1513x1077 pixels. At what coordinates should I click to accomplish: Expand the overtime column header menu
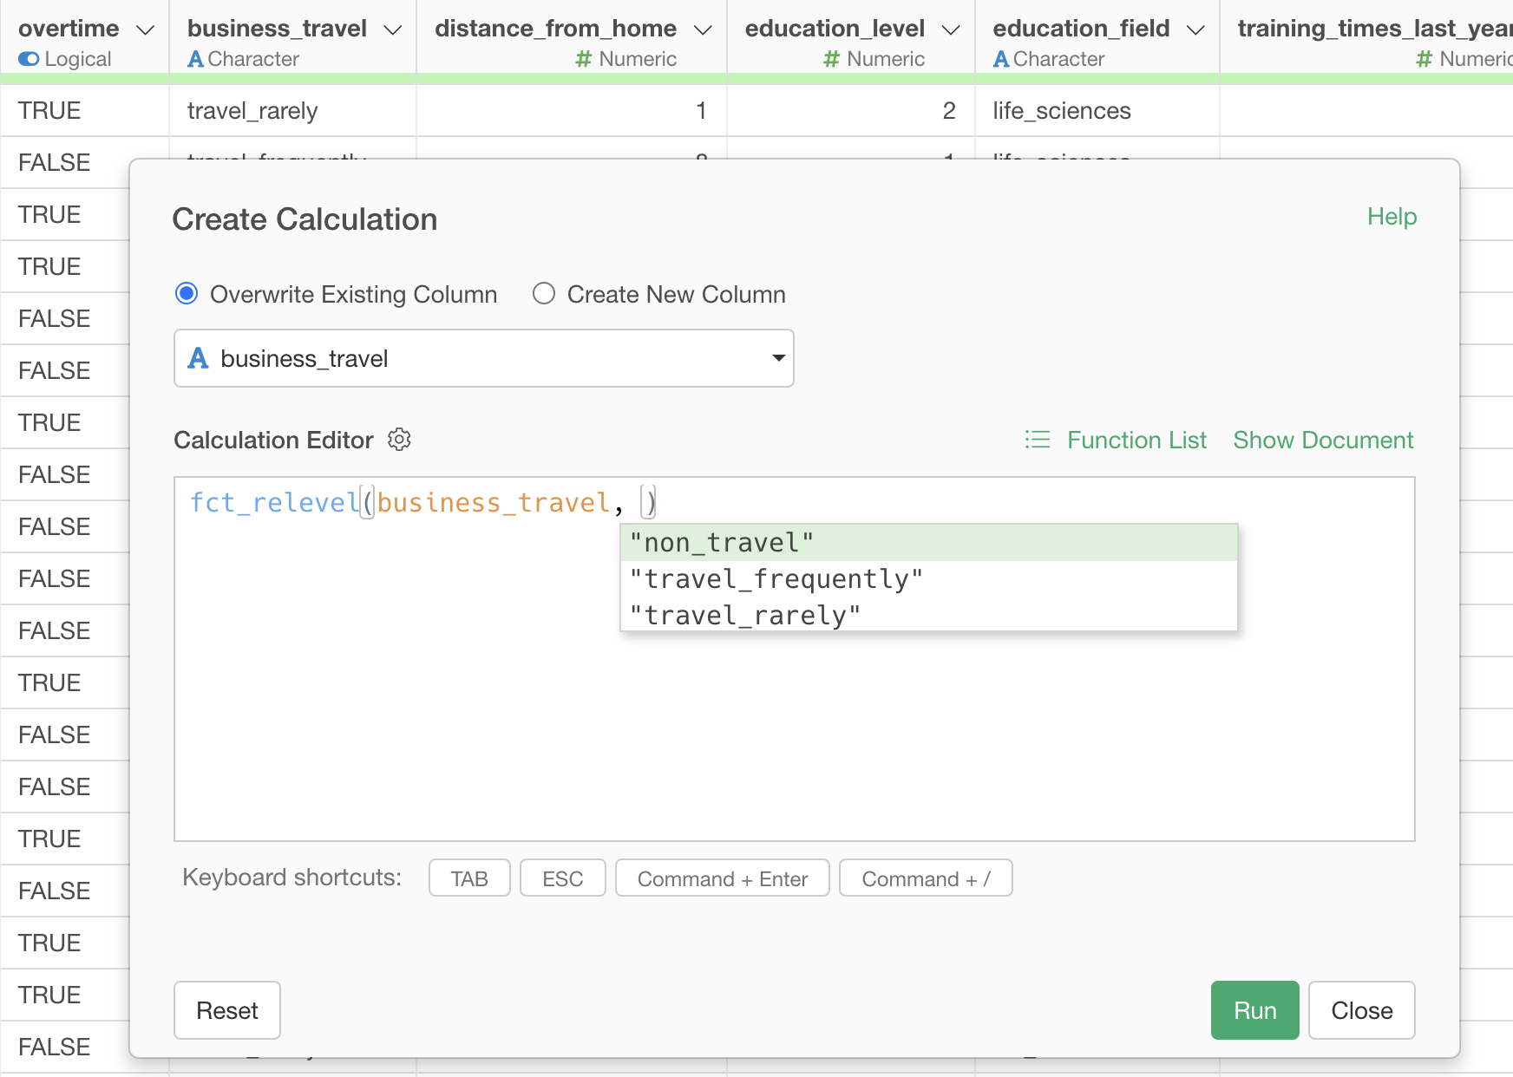point(146,29)
